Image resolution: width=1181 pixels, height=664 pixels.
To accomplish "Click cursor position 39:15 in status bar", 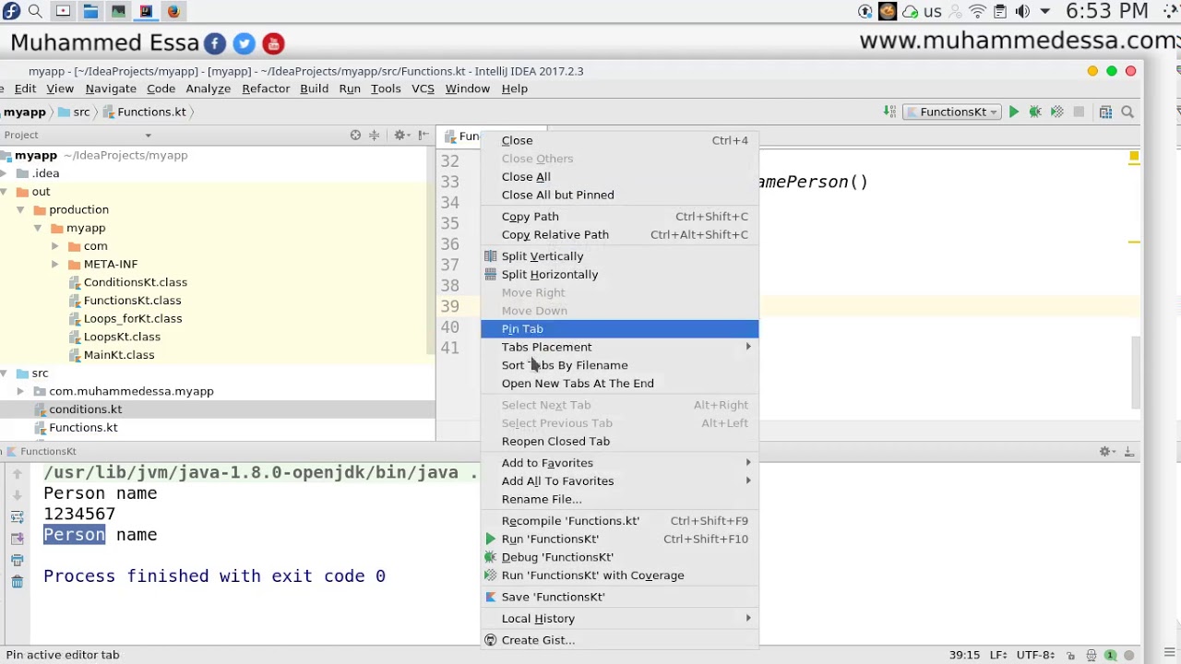I will [964, 655].
